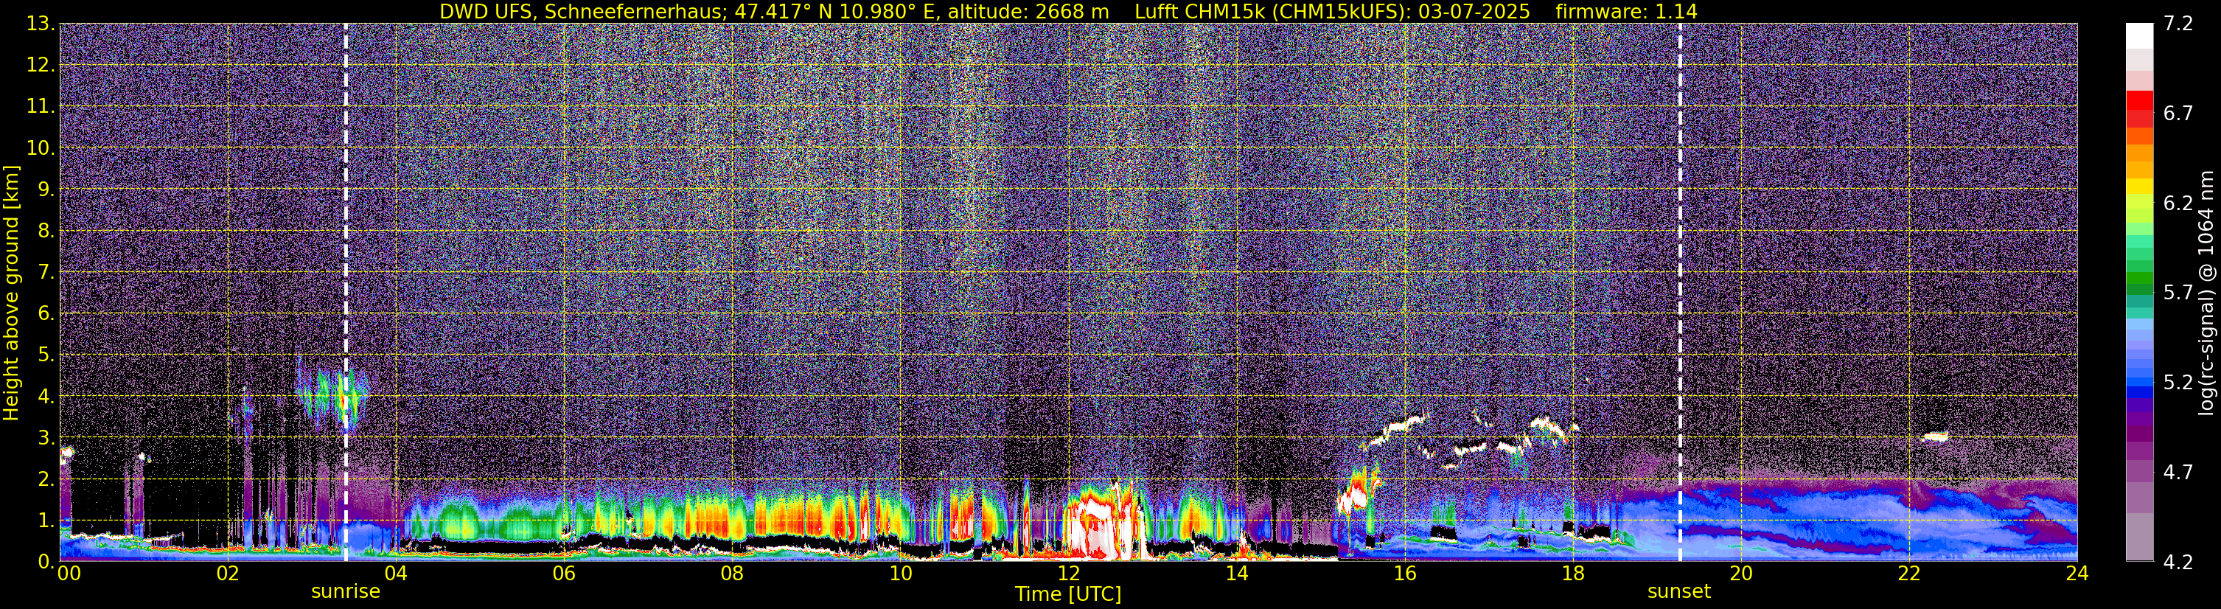
Task: Click the "6.2" colorbar tick value
Action: [2178, 203]
